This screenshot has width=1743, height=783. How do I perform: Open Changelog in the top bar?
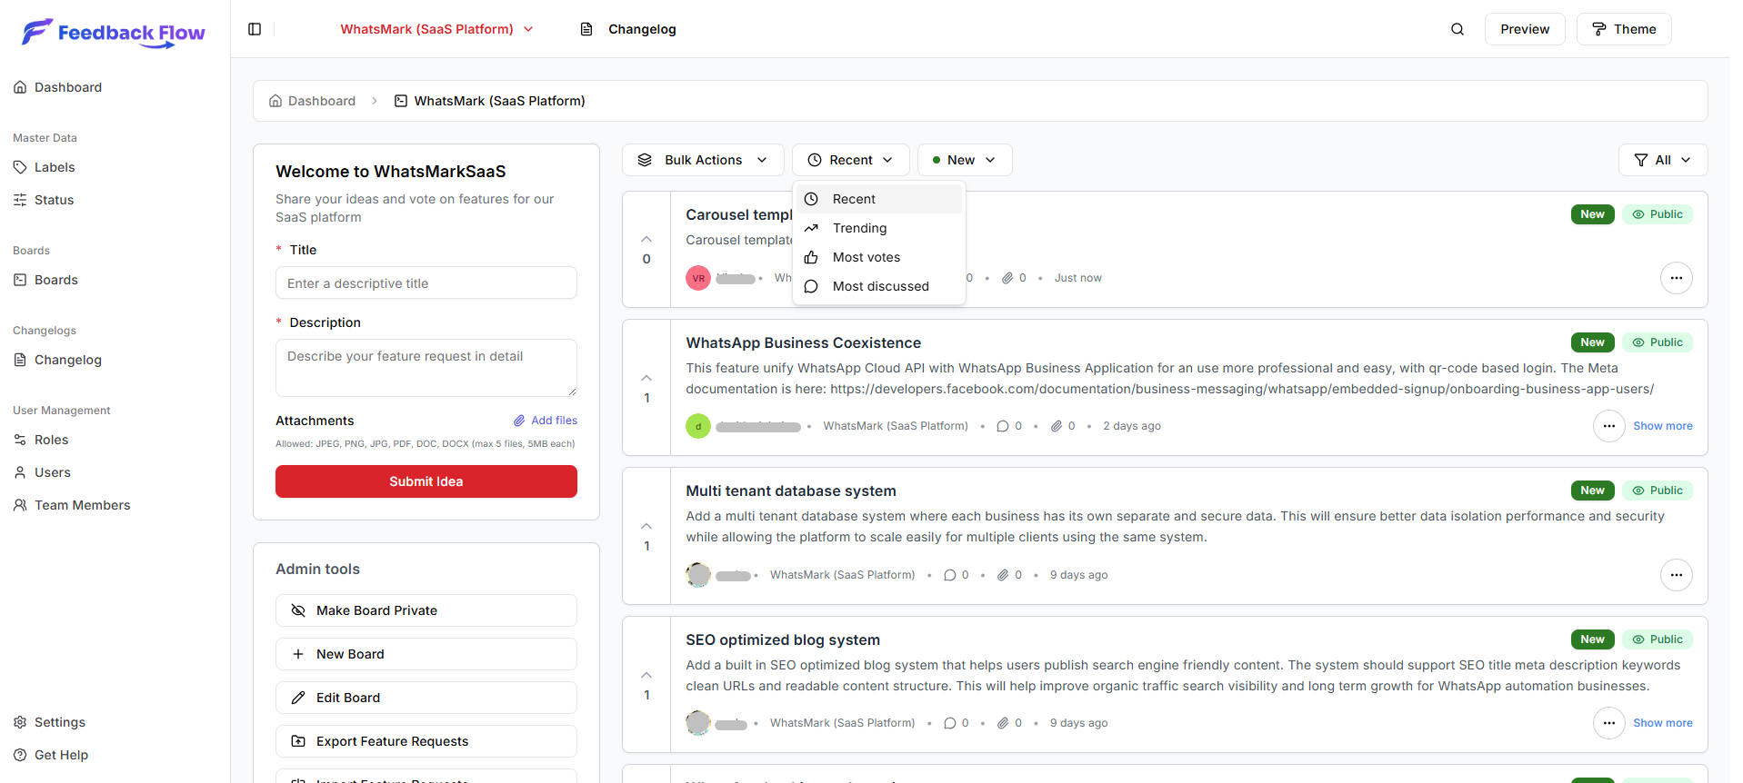point(628,29)
